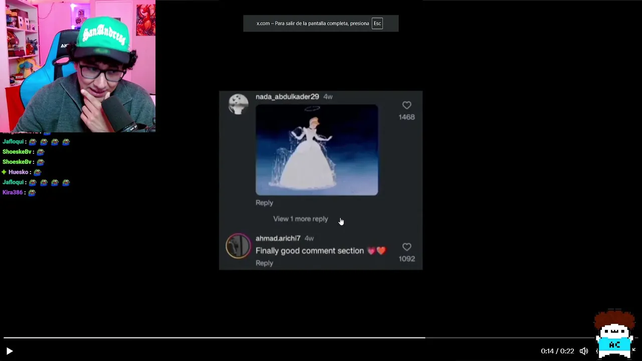Viewport: 642px width, 361px height.
Task: Click the 0:14 / 0:22 time display
Action: (x=557, y=351)
